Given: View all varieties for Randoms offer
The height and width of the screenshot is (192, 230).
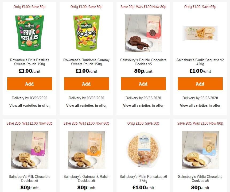Looking at the screenshot, I should click(86, 105).
